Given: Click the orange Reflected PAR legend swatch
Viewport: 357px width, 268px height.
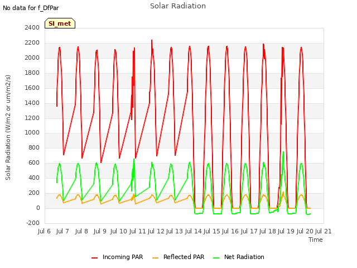Looking at the screenshot, I should tap(155, 258).
